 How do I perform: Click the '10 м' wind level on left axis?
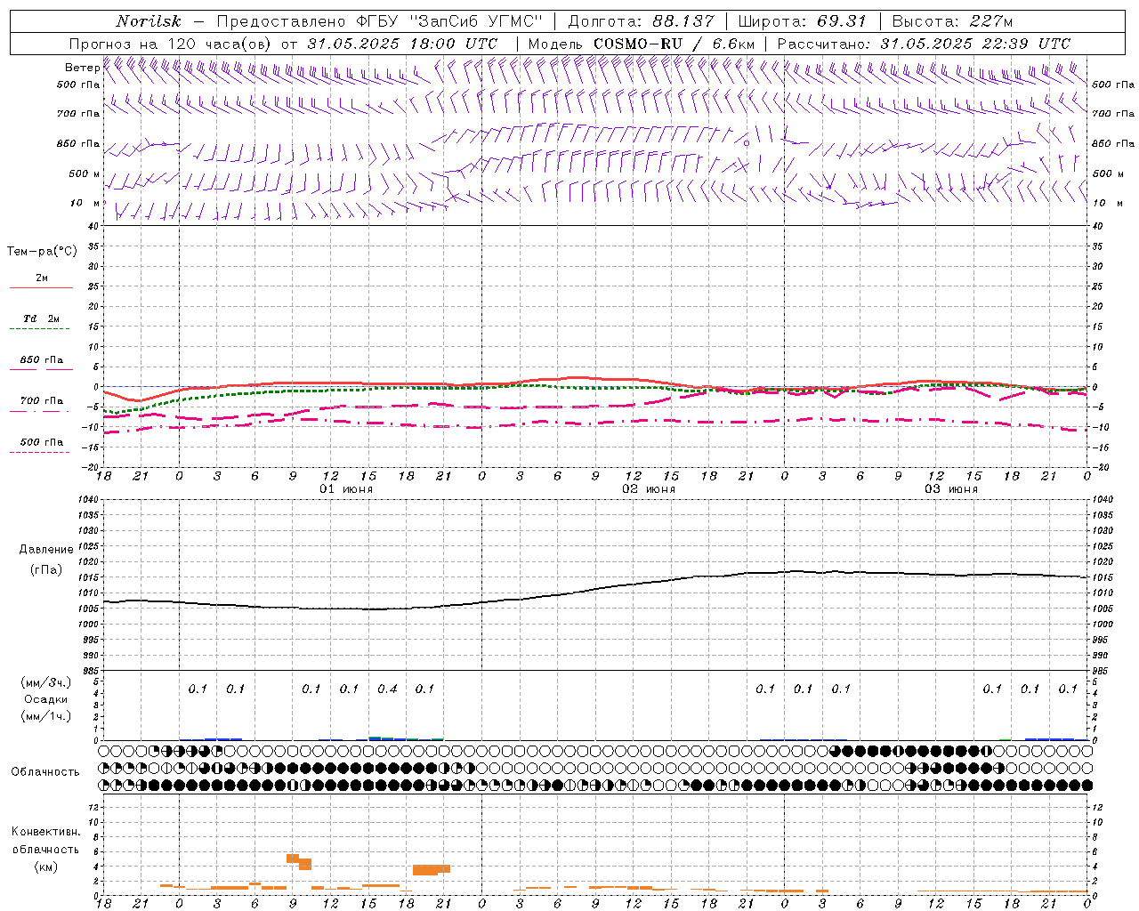pos(85,203)
